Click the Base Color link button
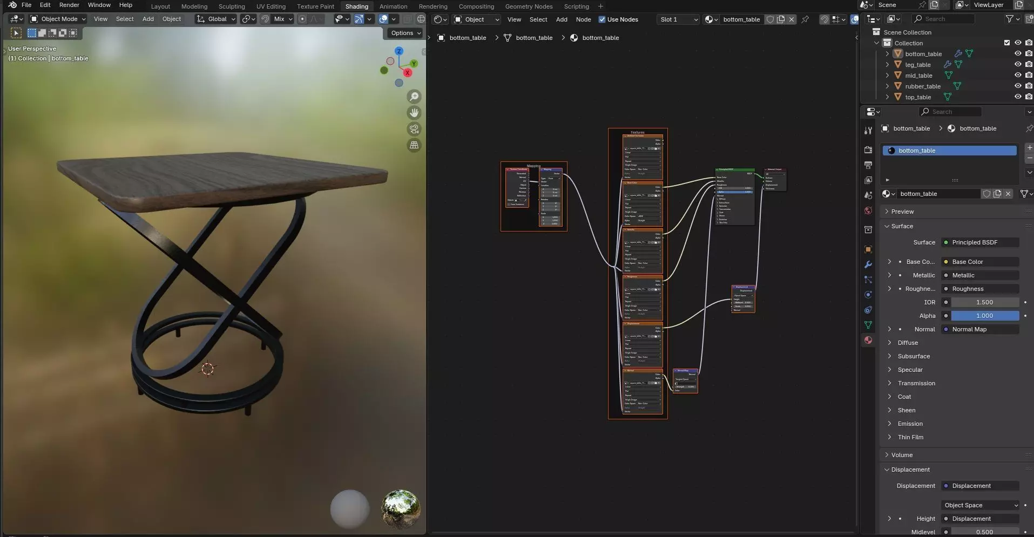This screenshot has width=1034, height=537. coord(981,262)
